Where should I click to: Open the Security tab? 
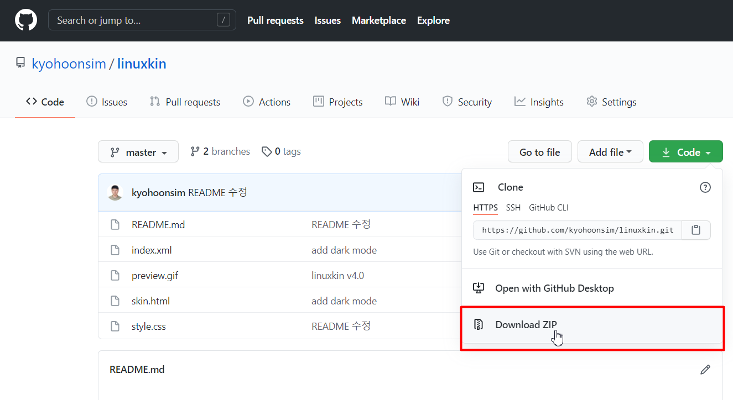(467, 102)
